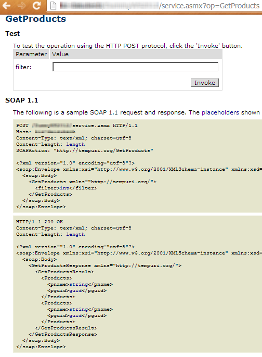Click the length placeholder in the POST request
The width and height of the screenshot is (262, 357).
click(75, 144)
